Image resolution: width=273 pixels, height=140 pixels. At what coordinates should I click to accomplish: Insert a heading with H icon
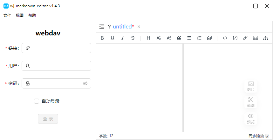coord(148,38)
